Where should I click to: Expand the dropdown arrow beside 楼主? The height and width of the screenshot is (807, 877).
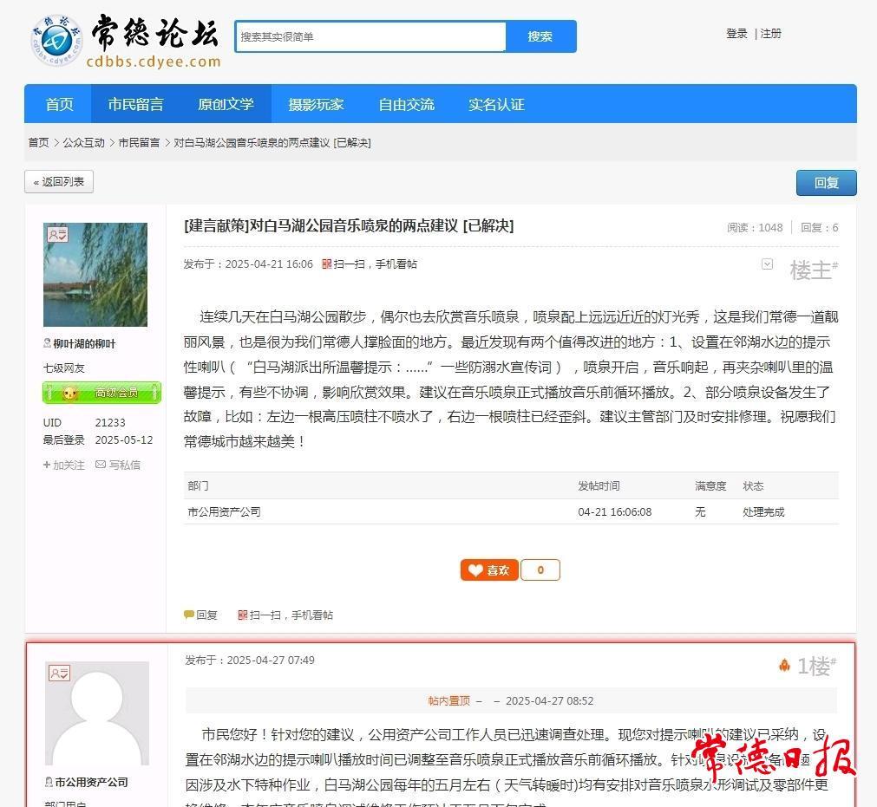point(767,264)
